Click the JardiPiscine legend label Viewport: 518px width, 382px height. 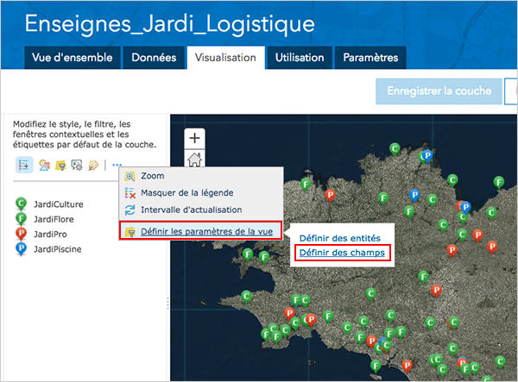tap(58, 249)
